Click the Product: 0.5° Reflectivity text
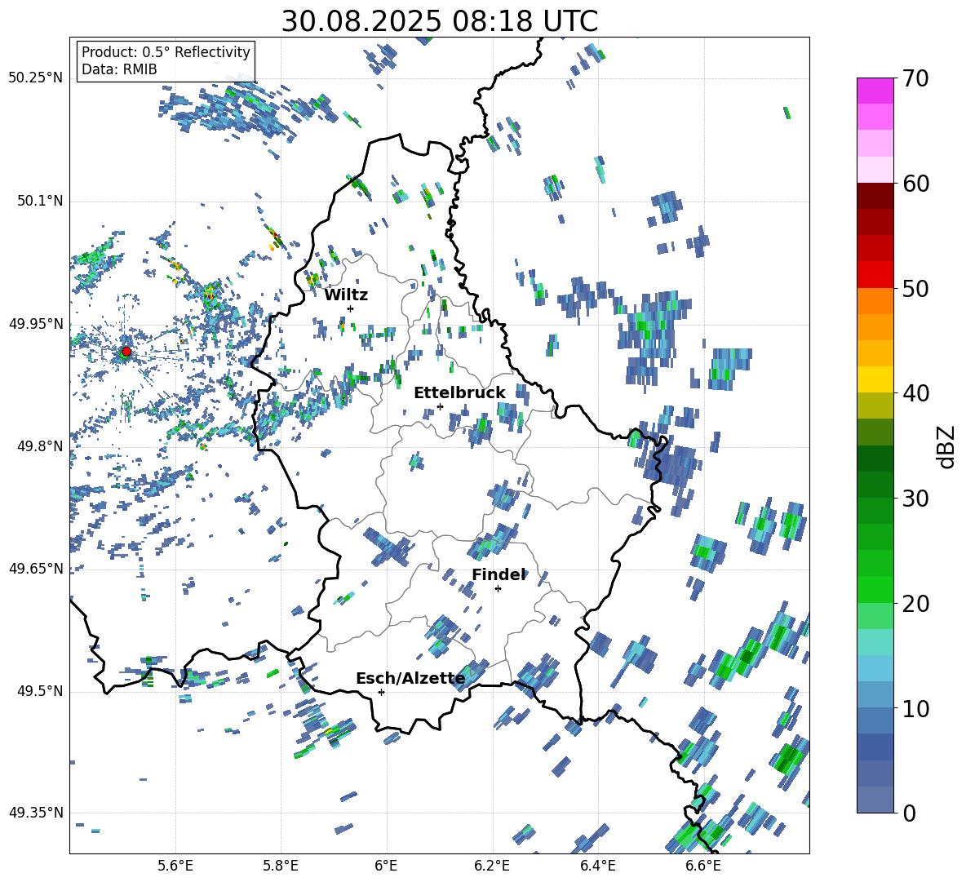The width and height of the screenshot is (966, 882). point(166,51)
